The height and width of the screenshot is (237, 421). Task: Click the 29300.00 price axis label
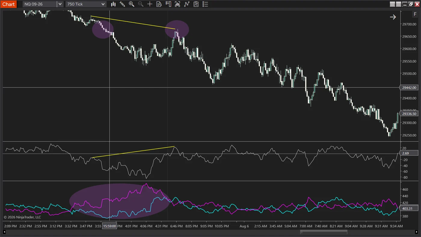coord(409,123)
